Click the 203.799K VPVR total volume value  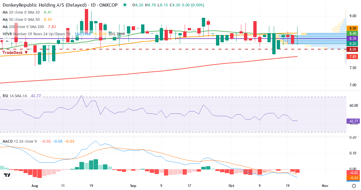coord(117,34)
